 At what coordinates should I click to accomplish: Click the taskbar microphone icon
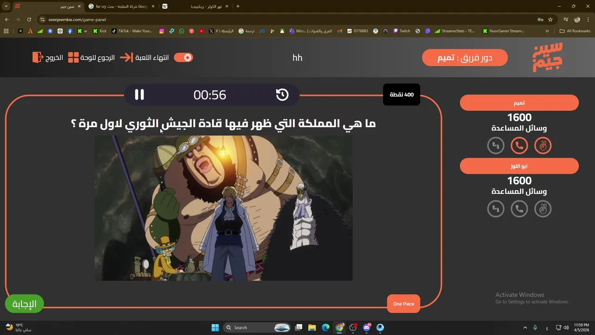click(x=535, y=328)
